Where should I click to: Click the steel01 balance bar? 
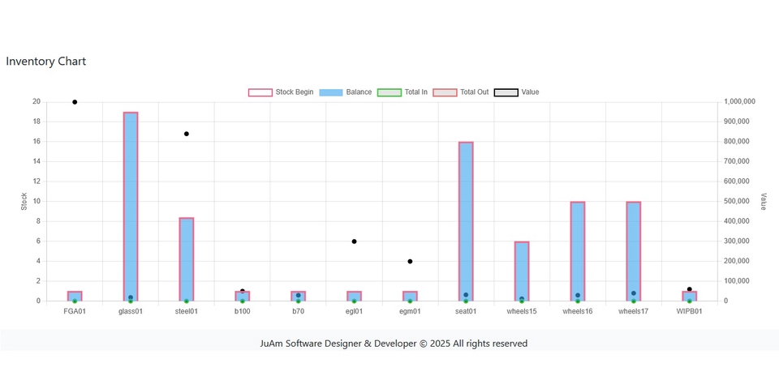tap(187, 255)
